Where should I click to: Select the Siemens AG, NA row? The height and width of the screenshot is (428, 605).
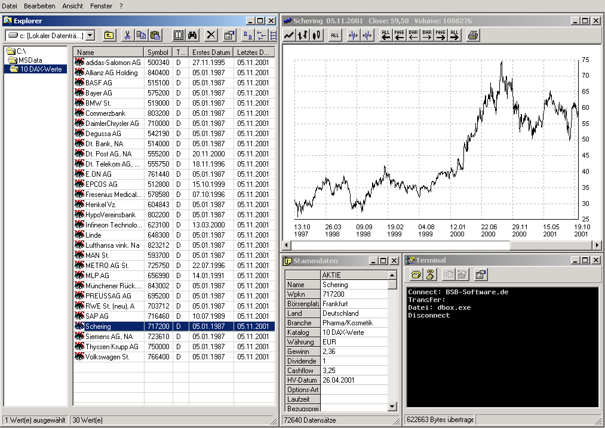click(x=174, y=337)
